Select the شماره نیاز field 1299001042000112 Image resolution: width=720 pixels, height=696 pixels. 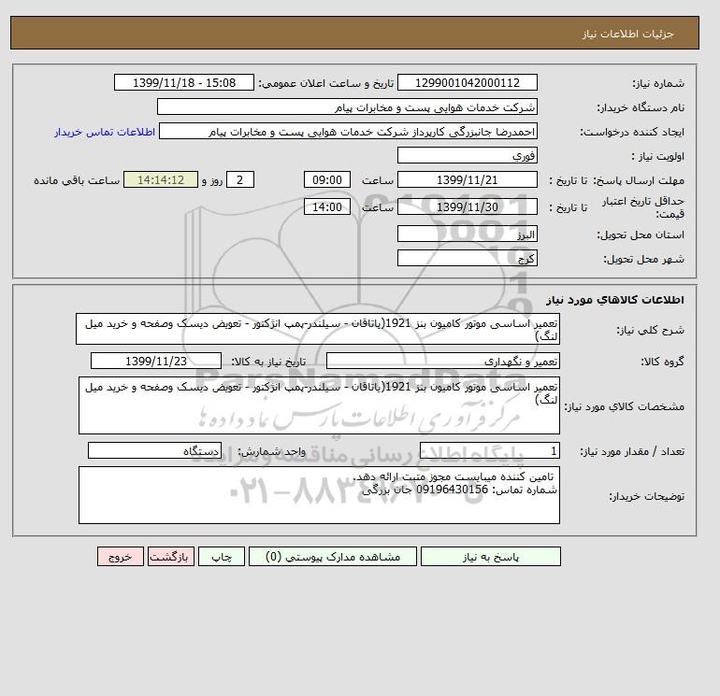(x=467, y=82)
